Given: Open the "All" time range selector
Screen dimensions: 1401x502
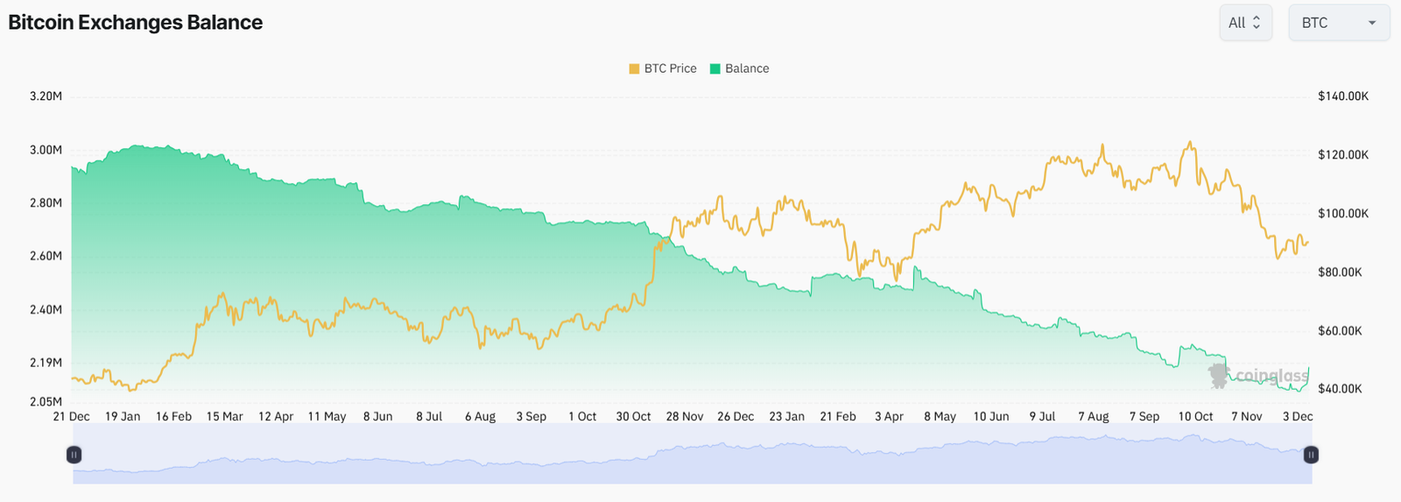Looking at the screenshot, I should [1245, 23].
